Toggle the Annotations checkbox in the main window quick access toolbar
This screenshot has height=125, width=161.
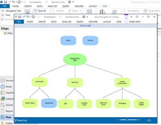pos(24,2)
